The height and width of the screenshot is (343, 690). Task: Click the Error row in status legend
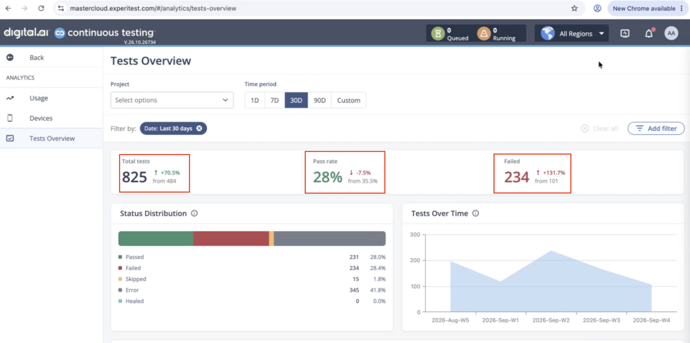click(252, 290)
